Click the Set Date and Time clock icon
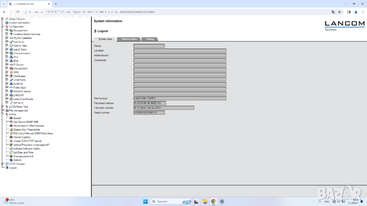 click(x=11, y=152)
